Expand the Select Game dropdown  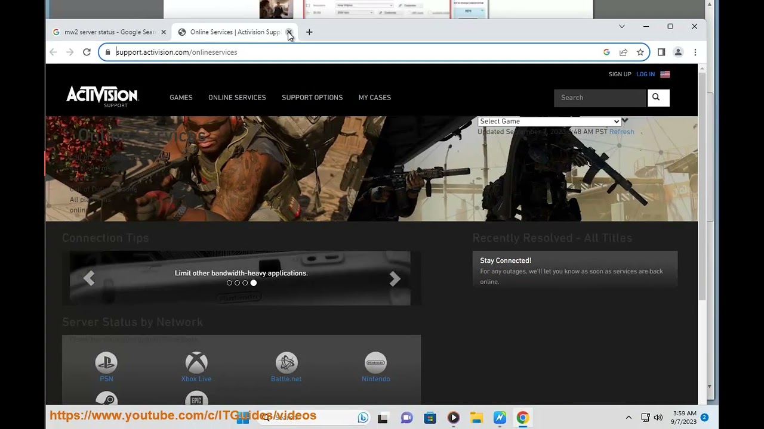point(549,122)
